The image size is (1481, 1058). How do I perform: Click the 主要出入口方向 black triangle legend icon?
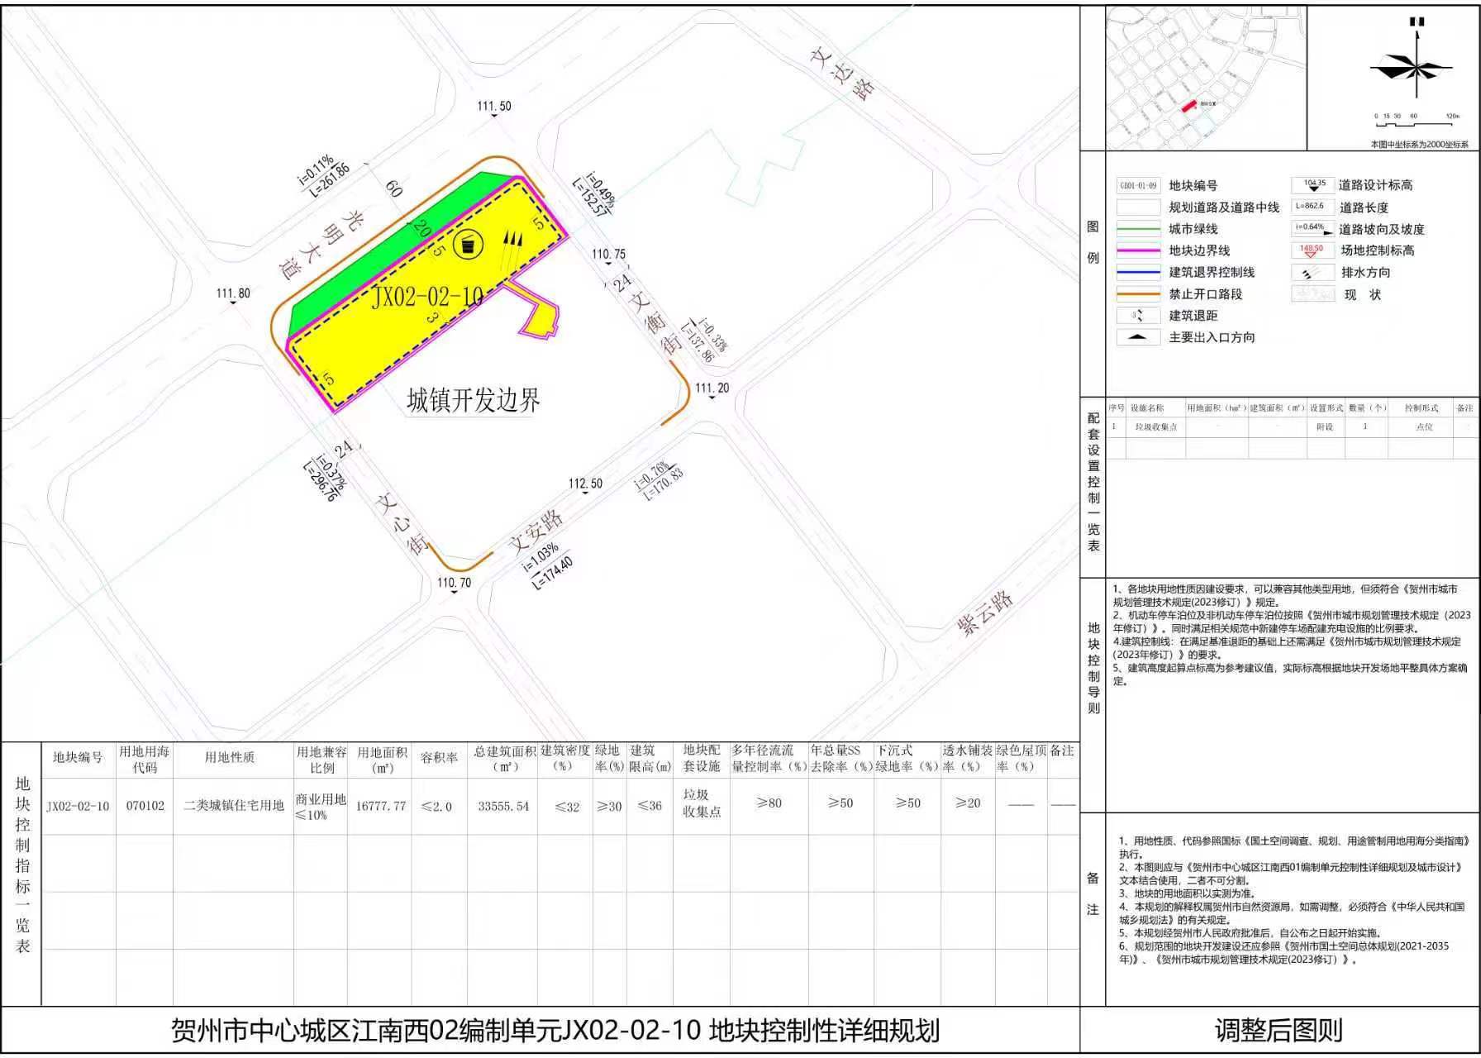click(1138, 337)
